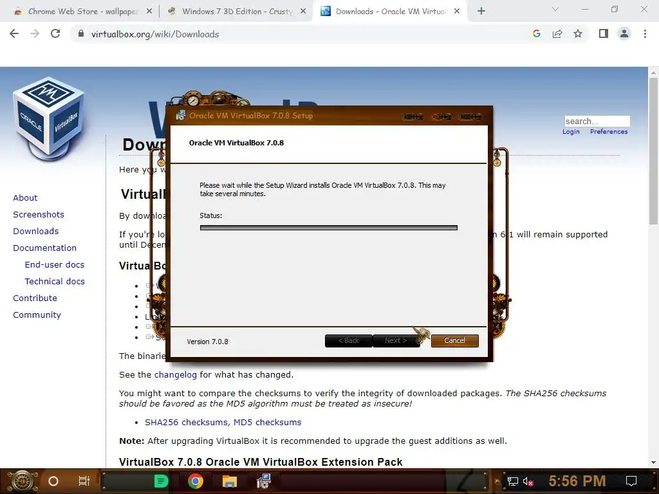Go to Downloads in the sidebar

click(36, 232)
